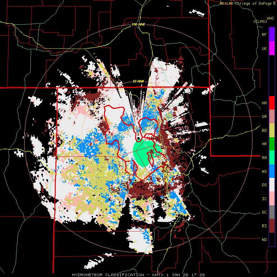277x277 pixels.
Task: Click the red HA legend swatch
Action: [x=272, y=103]
